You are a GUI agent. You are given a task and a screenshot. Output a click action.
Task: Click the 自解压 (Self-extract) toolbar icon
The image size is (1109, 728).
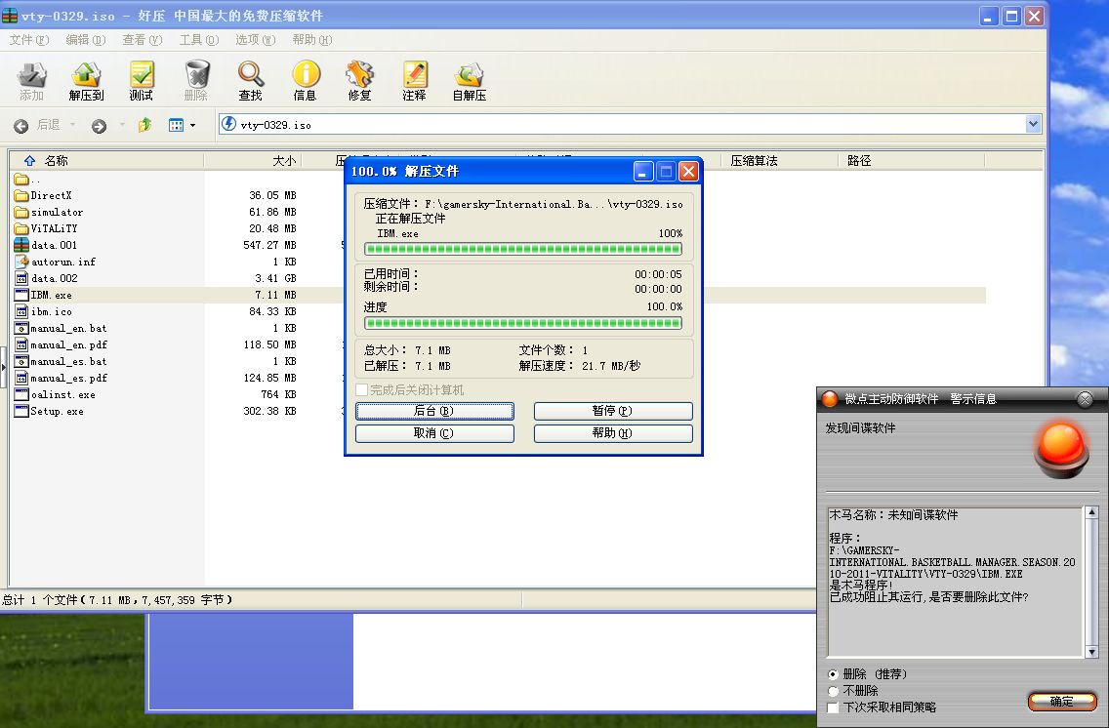pos(469,81)
